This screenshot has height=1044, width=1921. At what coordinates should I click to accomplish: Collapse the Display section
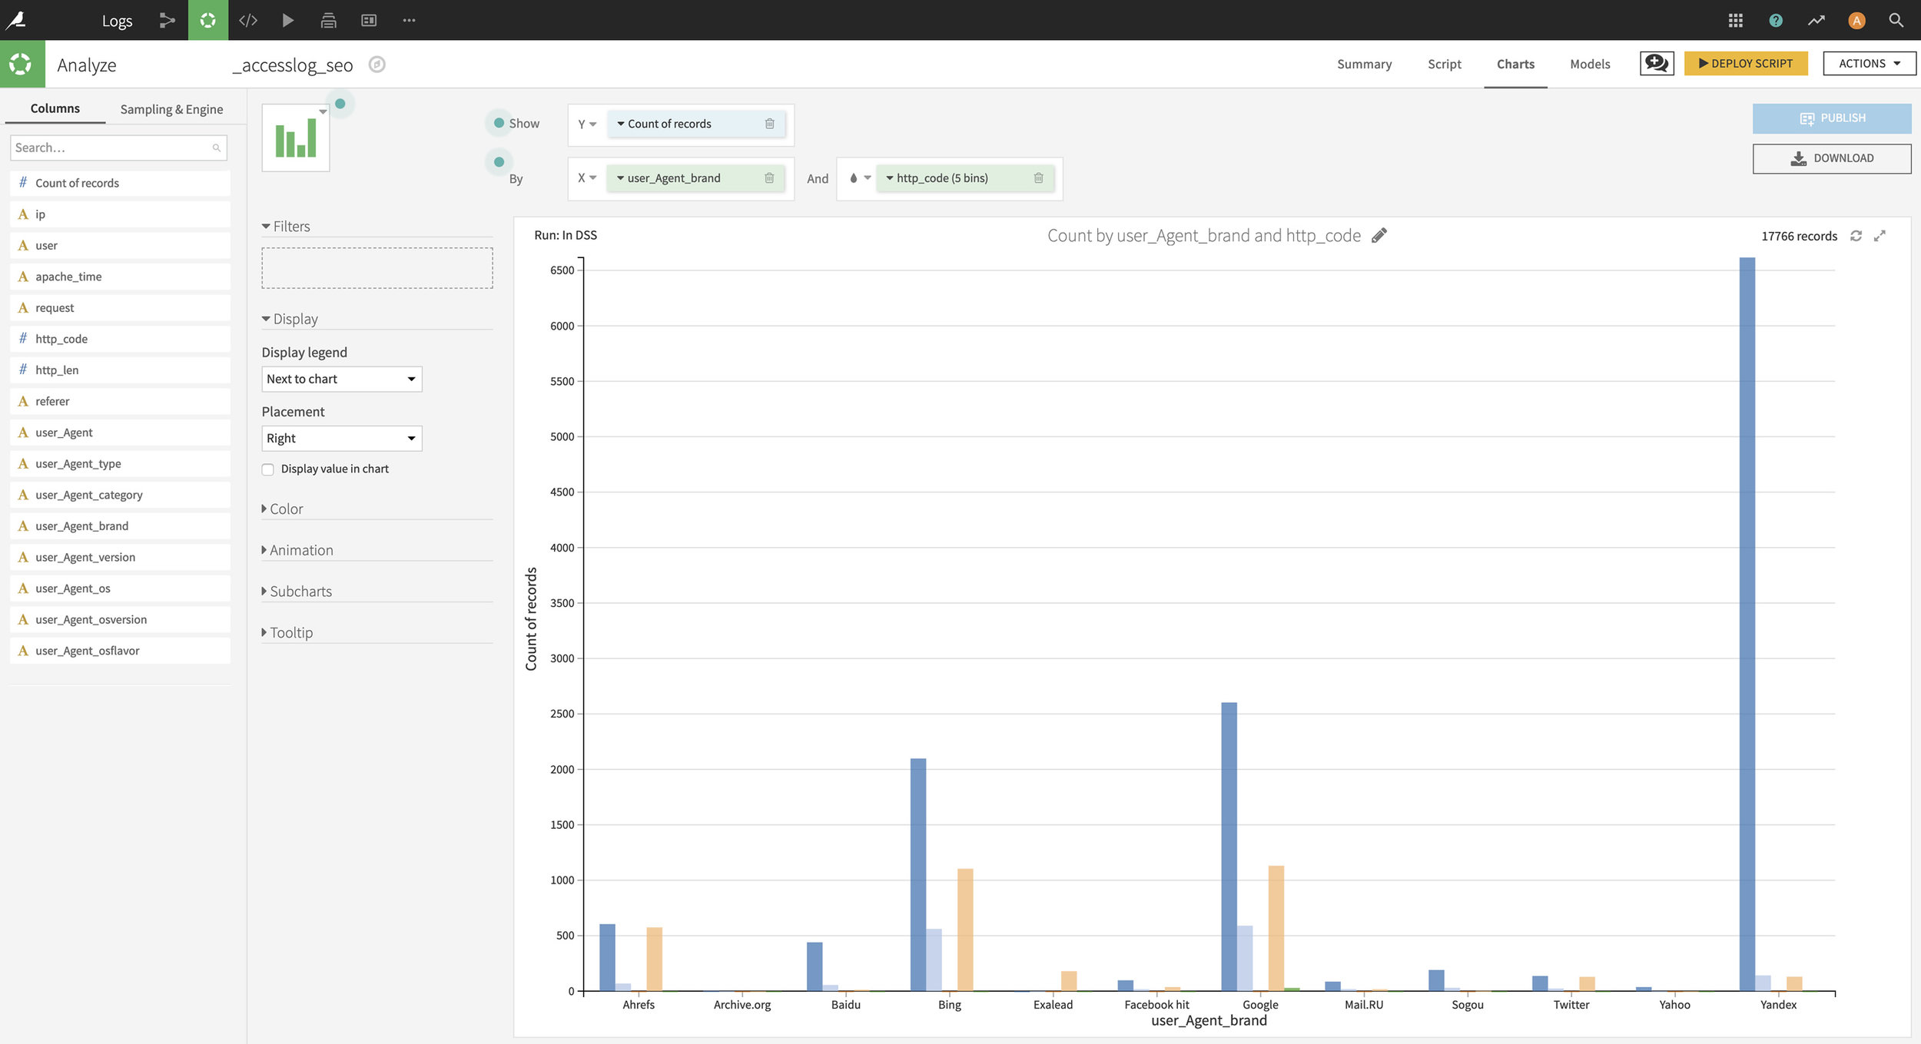tap(290, 319)
